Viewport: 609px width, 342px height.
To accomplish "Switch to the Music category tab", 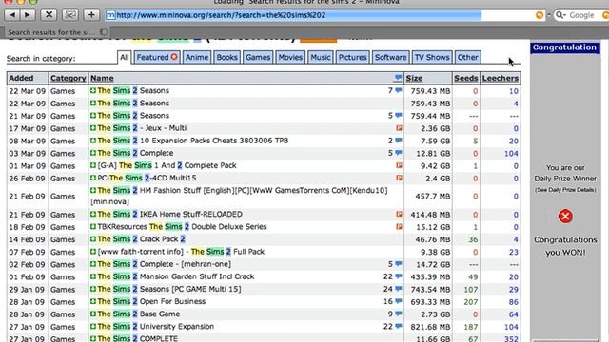I will 321,57.
